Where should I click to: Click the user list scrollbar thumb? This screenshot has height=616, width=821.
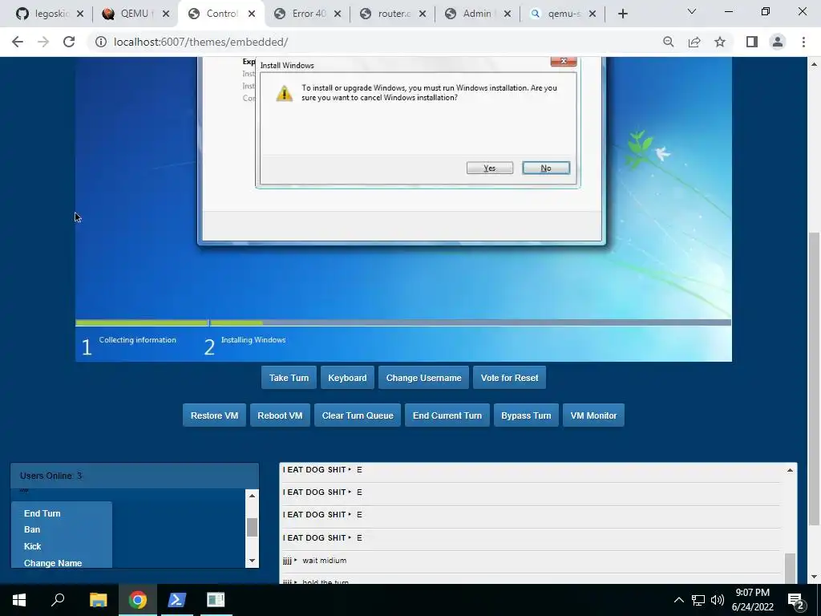tap(252, 527)
